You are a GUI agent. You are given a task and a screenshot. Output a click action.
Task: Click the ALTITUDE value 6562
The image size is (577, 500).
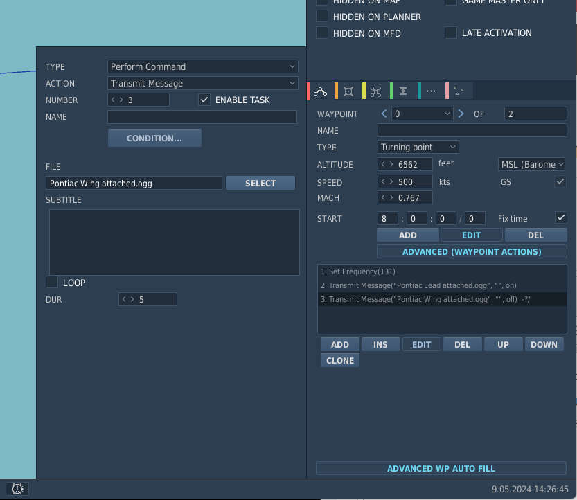click(x=408, y=164)
